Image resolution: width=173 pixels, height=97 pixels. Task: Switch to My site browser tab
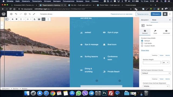pos(81,5)
